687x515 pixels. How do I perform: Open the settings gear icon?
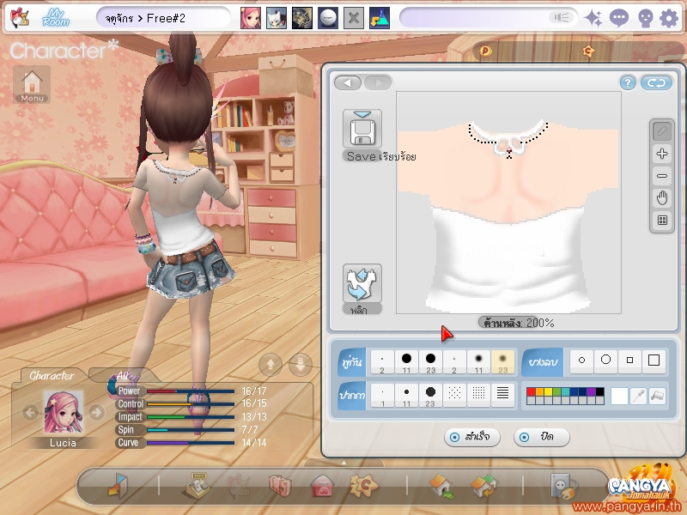pyautogui.click(x=669, y=18)
